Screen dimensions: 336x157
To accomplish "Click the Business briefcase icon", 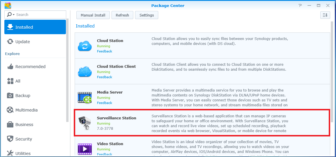I will tap(10, 124).
